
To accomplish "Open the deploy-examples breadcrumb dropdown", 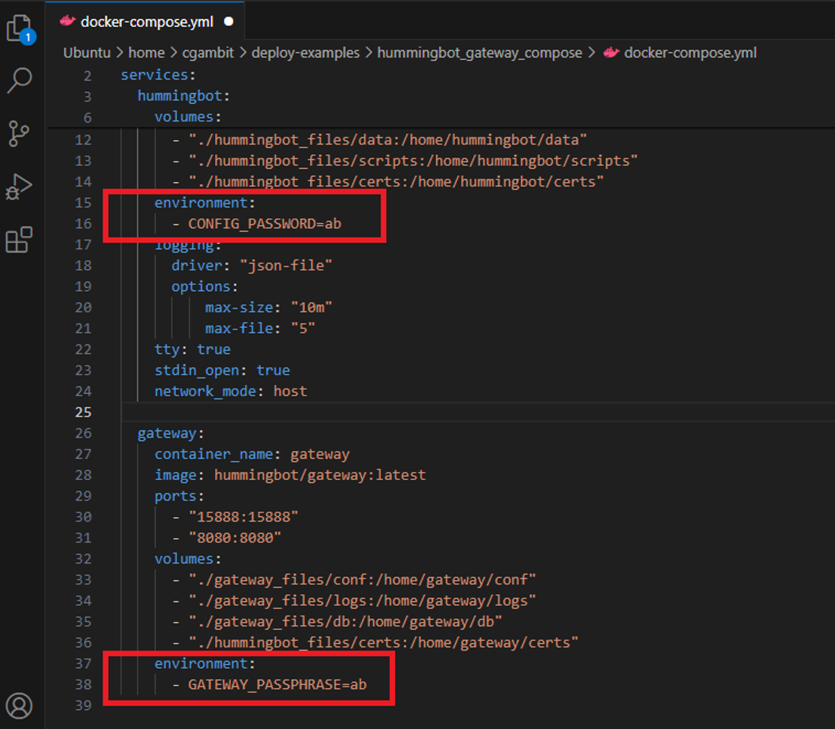I will pyautogui.click(x=305, y=53).
